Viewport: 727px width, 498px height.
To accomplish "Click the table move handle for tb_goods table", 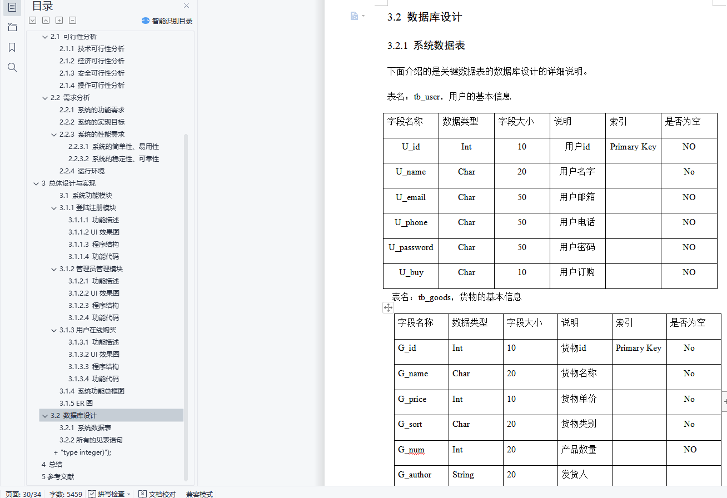I will click(388, 307).
